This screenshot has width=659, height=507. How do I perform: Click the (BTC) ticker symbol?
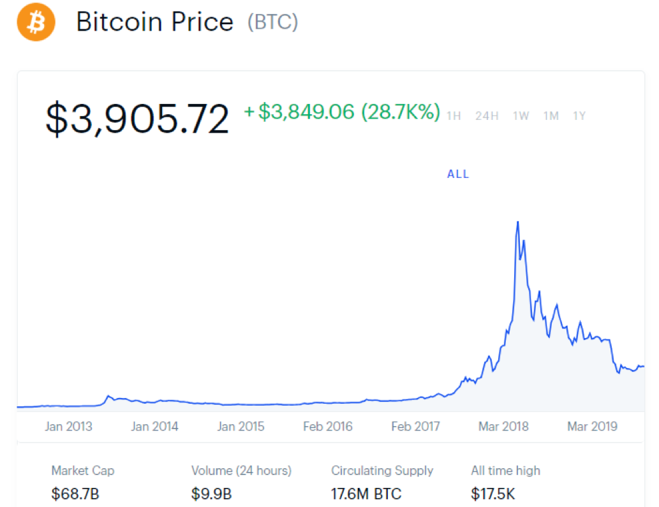[272, 22]
